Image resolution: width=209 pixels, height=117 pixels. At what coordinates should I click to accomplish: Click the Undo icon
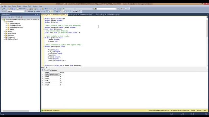(x=46, y=9)
